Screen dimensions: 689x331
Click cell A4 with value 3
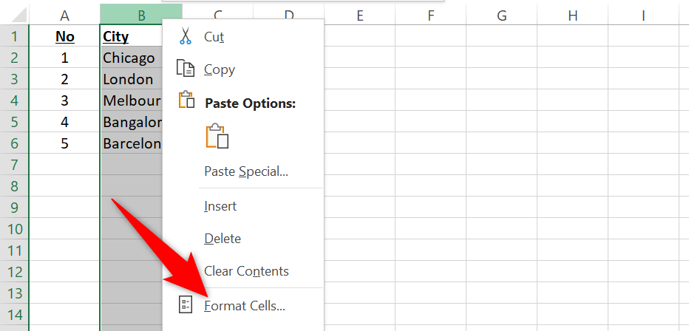(x=64, y=100)
